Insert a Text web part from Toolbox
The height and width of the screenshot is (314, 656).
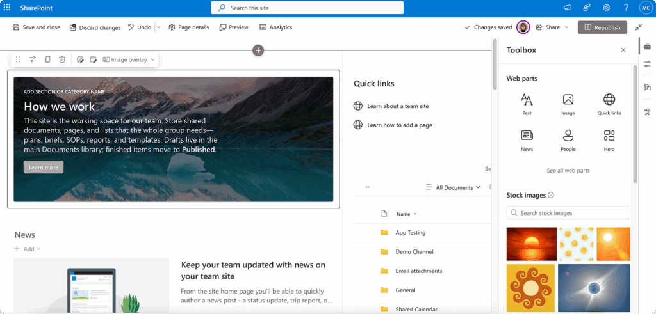pyautogui.click(x=527, y=104)
